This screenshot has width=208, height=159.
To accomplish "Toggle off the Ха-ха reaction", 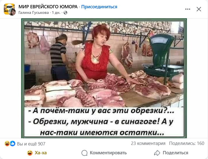I will click(x=37, y=153).
